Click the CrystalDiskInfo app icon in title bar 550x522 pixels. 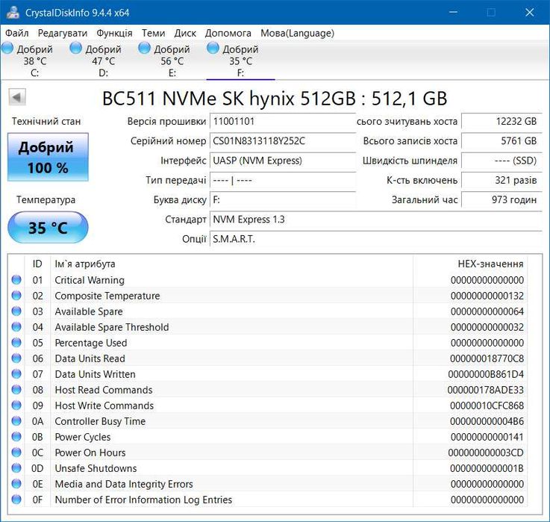[13, 12]
